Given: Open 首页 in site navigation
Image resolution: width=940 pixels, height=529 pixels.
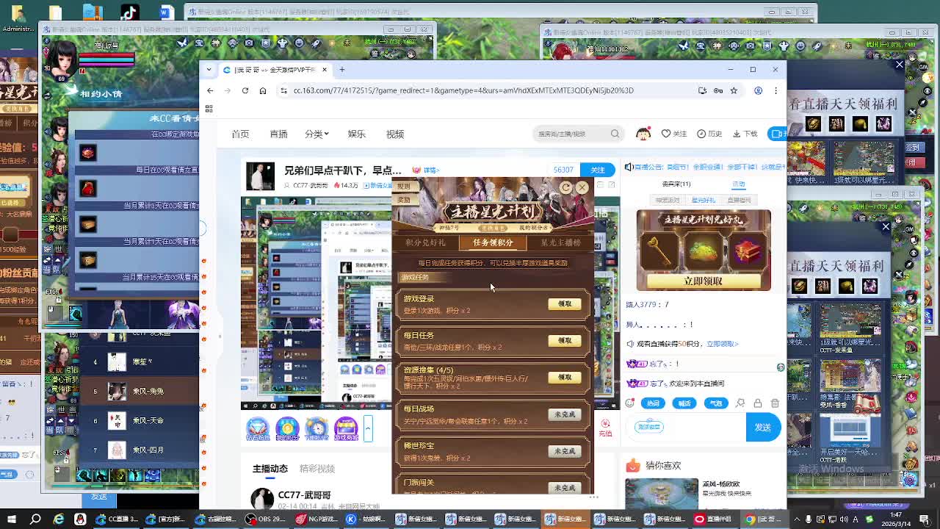Looking at the screenshot, I should pos(240,134).
